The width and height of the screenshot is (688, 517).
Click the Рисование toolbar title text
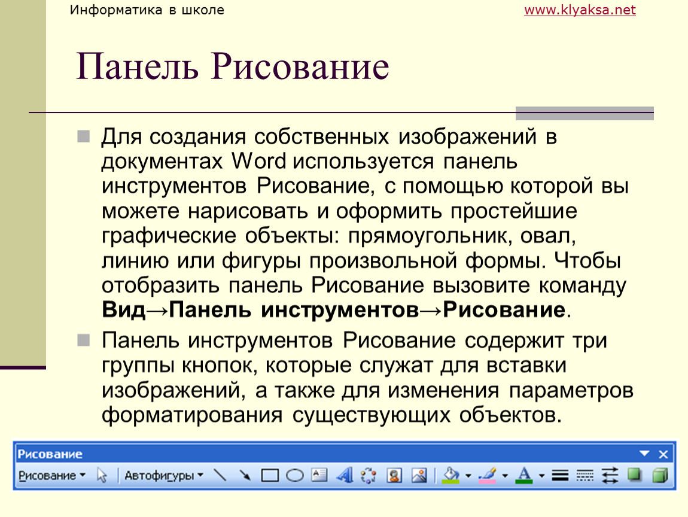50,454
